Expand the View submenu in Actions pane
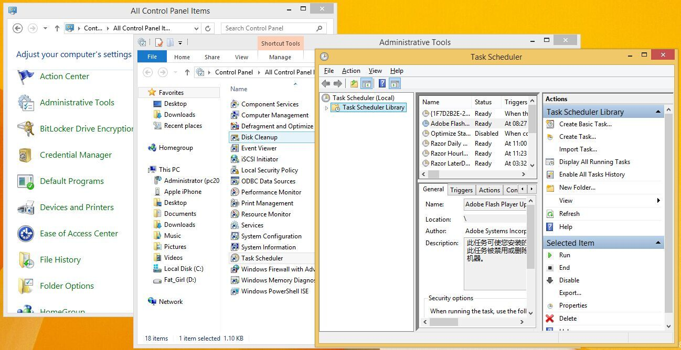 pos(658,201)
